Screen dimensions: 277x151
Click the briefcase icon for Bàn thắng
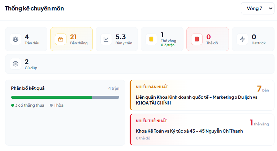pyautogui.click(x=61, y=39)
